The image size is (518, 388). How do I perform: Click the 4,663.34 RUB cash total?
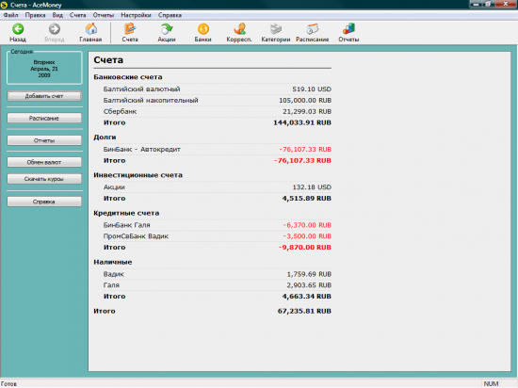pos(307,297)
